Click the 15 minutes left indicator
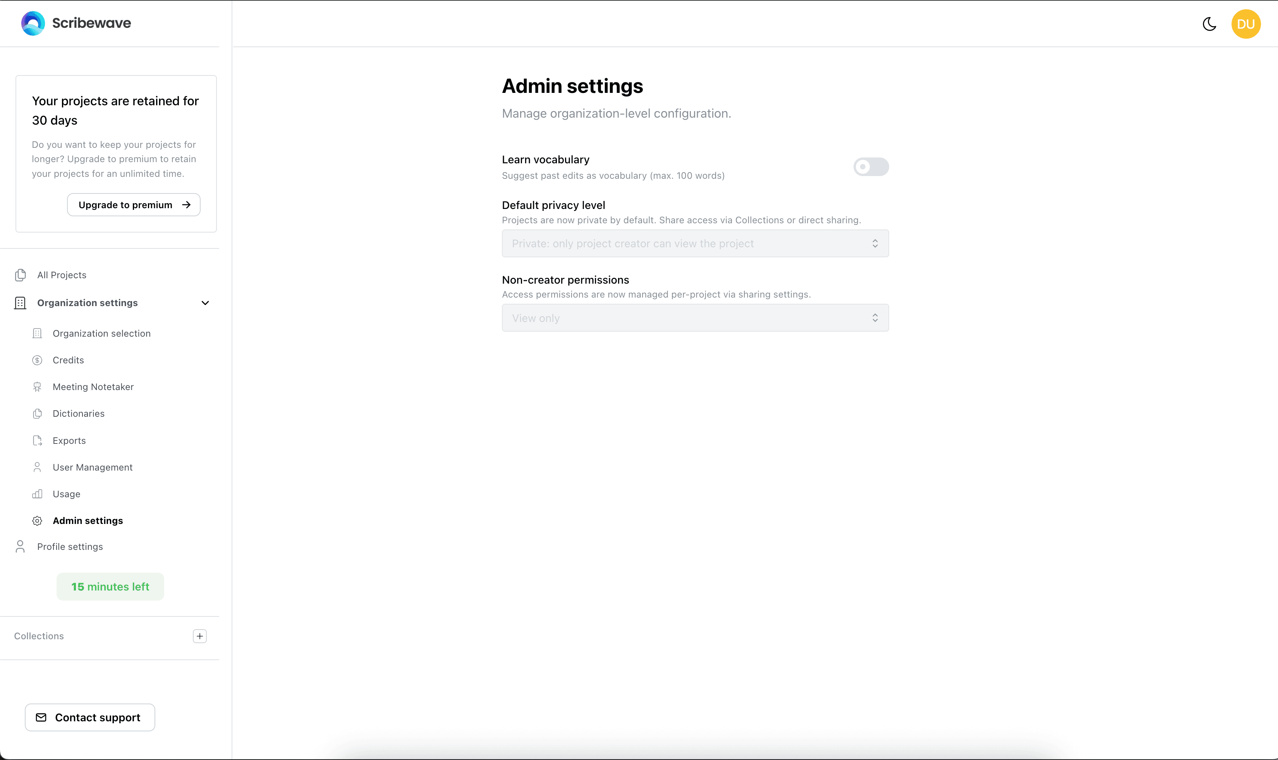Viewport: 1278px width, 760px height. (110, 586)
